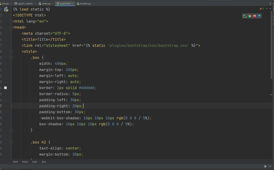Viewport: 274px width, 170px height.
Task: Switch to the models.py tab
Action: point(85,4)
